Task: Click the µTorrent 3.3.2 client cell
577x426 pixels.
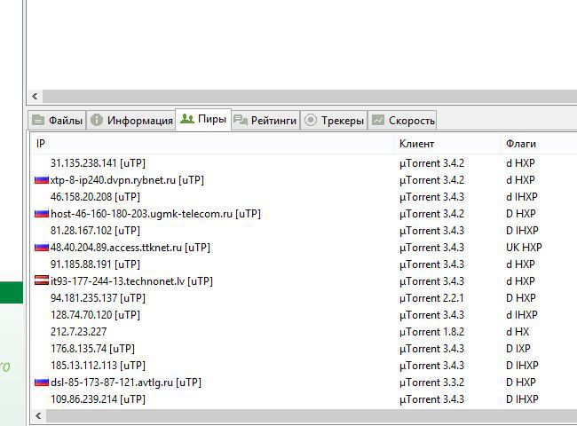Action: click(x=431, y=383)
